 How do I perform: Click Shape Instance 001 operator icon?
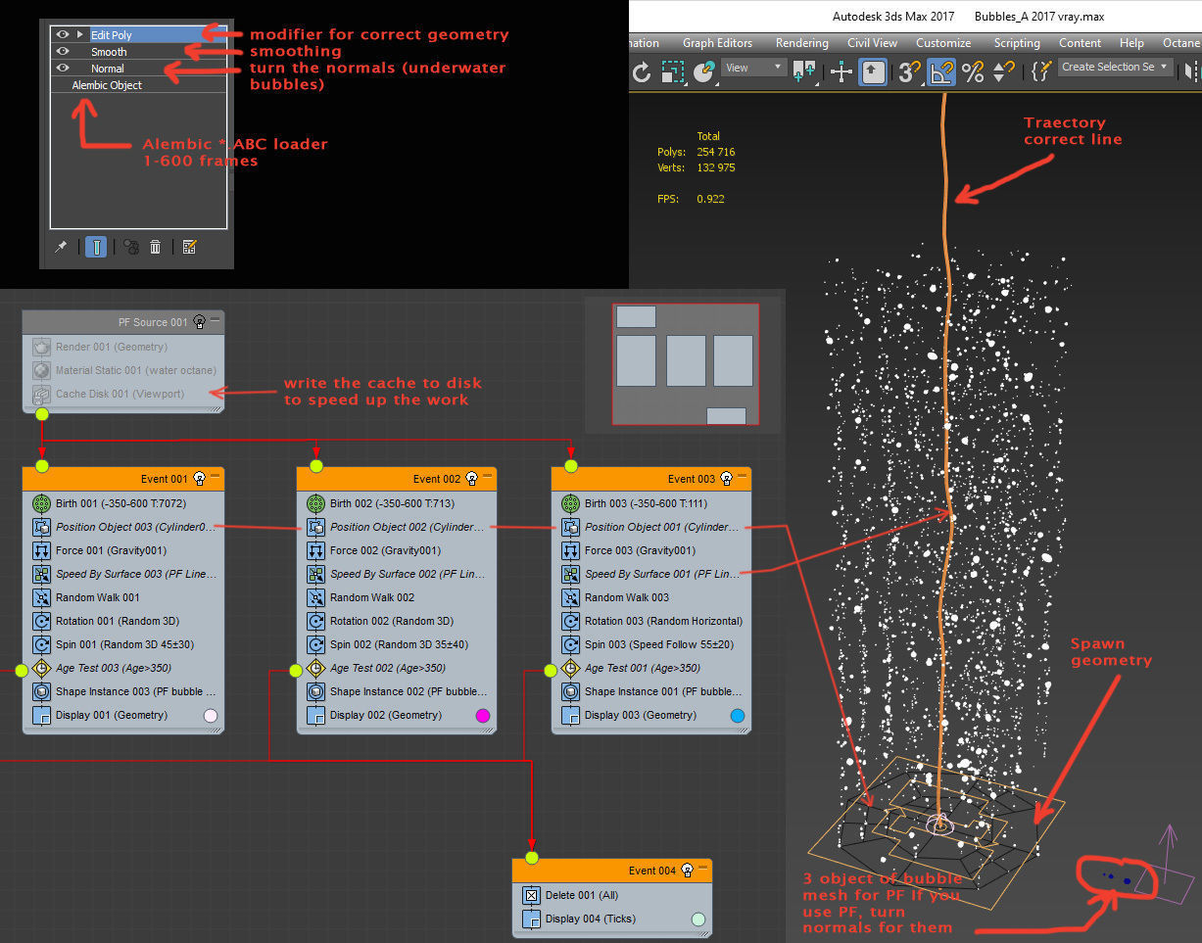coord(570,691)
